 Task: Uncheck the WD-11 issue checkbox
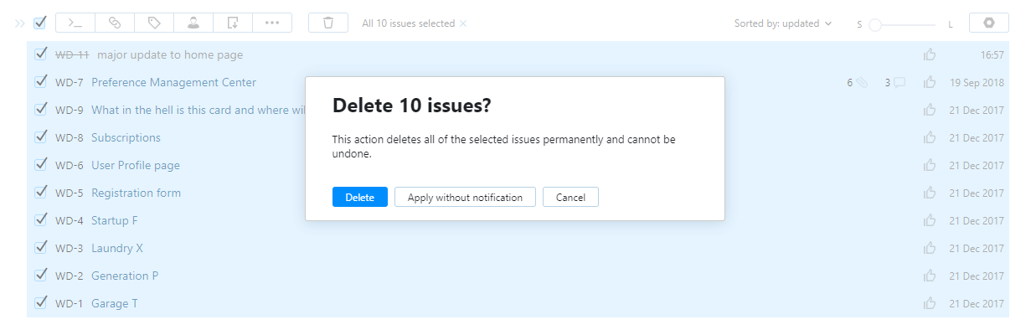[x=40, y=54]
